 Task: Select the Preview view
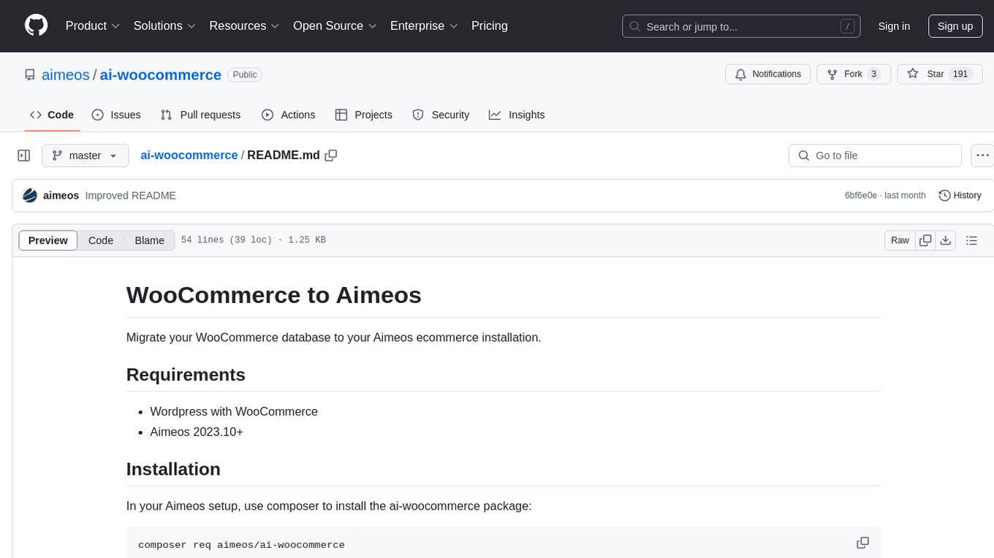48,240
